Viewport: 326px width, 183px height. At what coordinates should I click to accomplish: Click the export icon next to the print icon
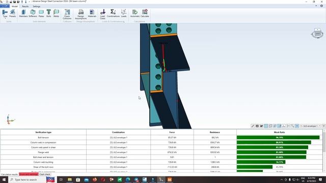[x=261, y=126]
